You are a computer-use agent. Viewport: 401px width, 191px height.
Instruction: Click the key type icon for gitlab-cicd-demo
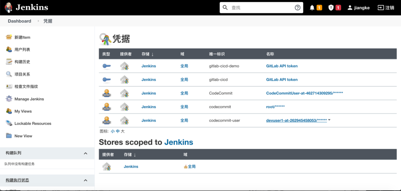107,66
